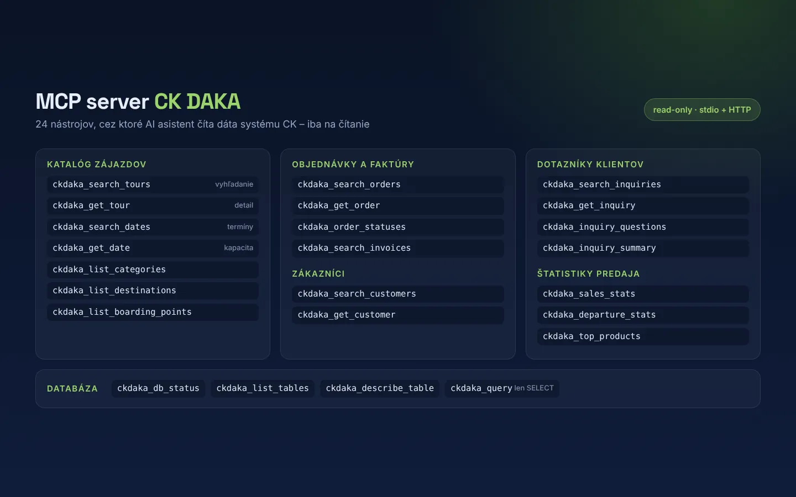796x497 pixels.
Task: Select the DATABÁZA label
Action: pyautogui.click(x=72, y=389)
